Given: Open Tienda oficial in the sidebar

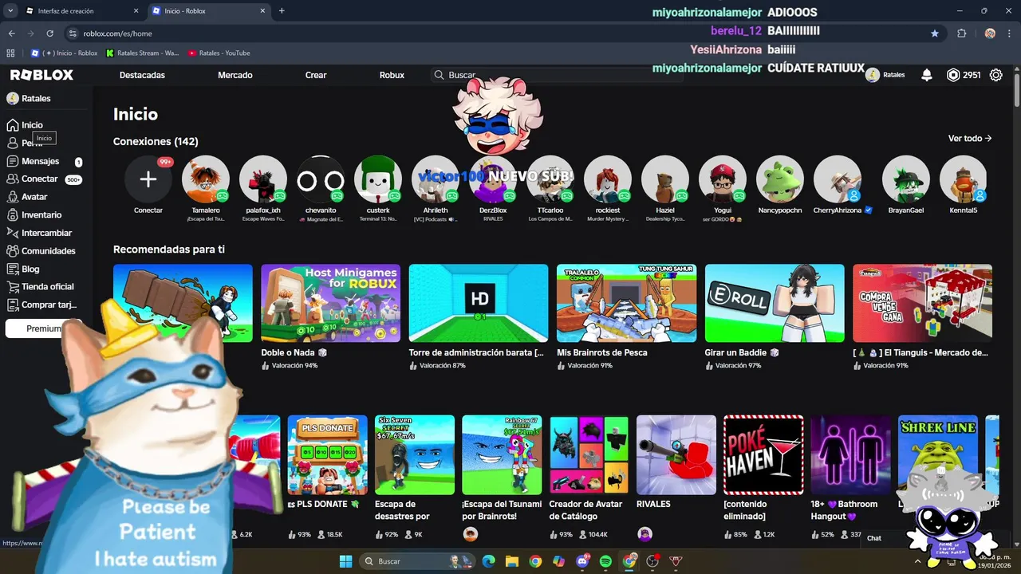Looking at the screenshot, I should pos(48,287).
